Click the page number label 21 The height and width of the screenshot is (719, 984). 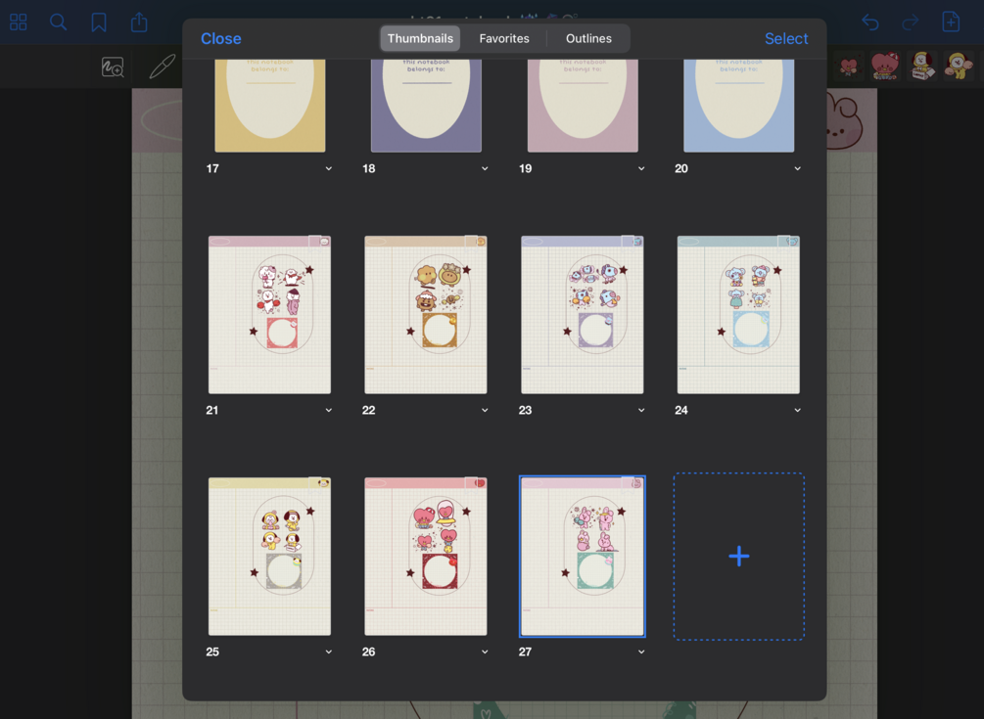pyautogui.click(x=212, y=410)
